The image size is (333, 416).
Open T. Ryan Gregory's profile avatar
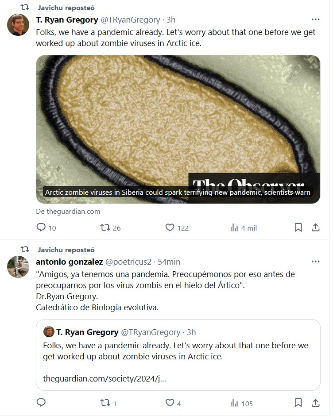click(x=18, y=25)
